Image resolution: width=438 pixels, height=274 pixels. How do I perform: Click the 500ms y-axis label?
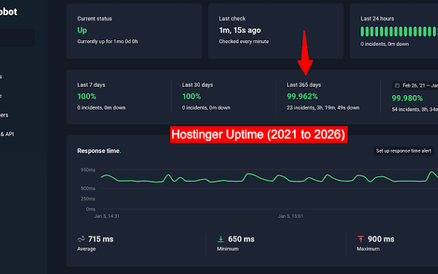(88, 189)
